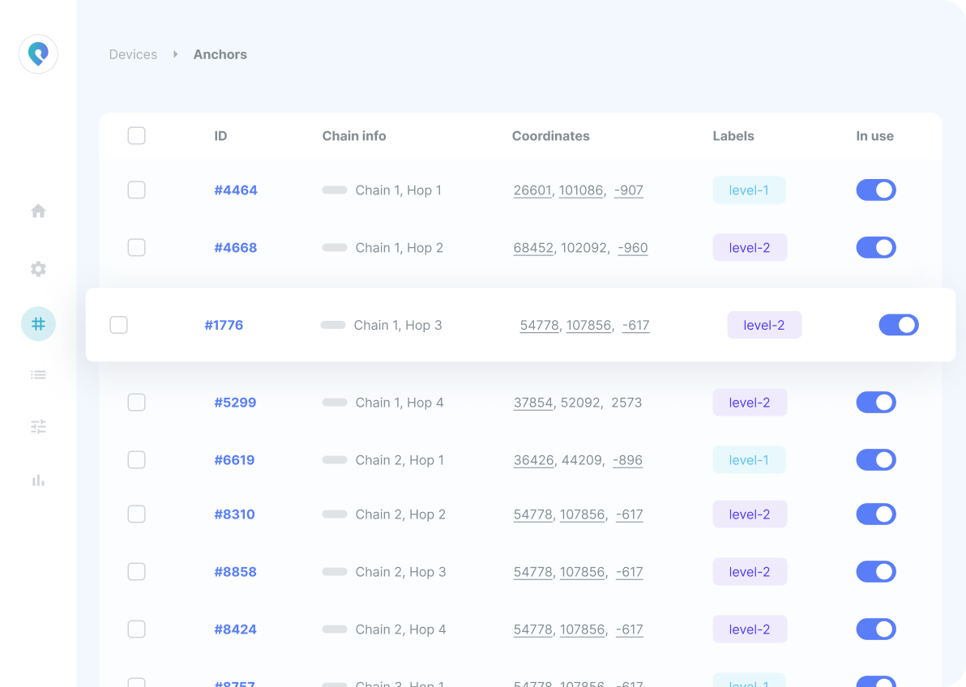Image resolution: width=966 pixels, height=687 pixels.
Task: Check the box for anchor #6619
Action: (x=136, y=459)
